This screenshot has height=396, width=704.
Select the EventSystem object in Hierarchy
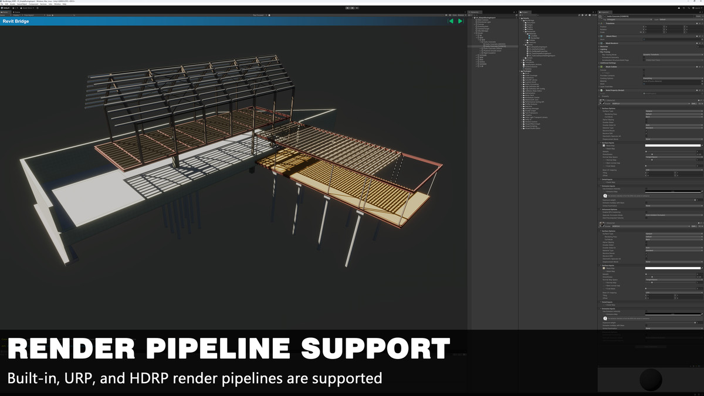(x=483, y=26)
